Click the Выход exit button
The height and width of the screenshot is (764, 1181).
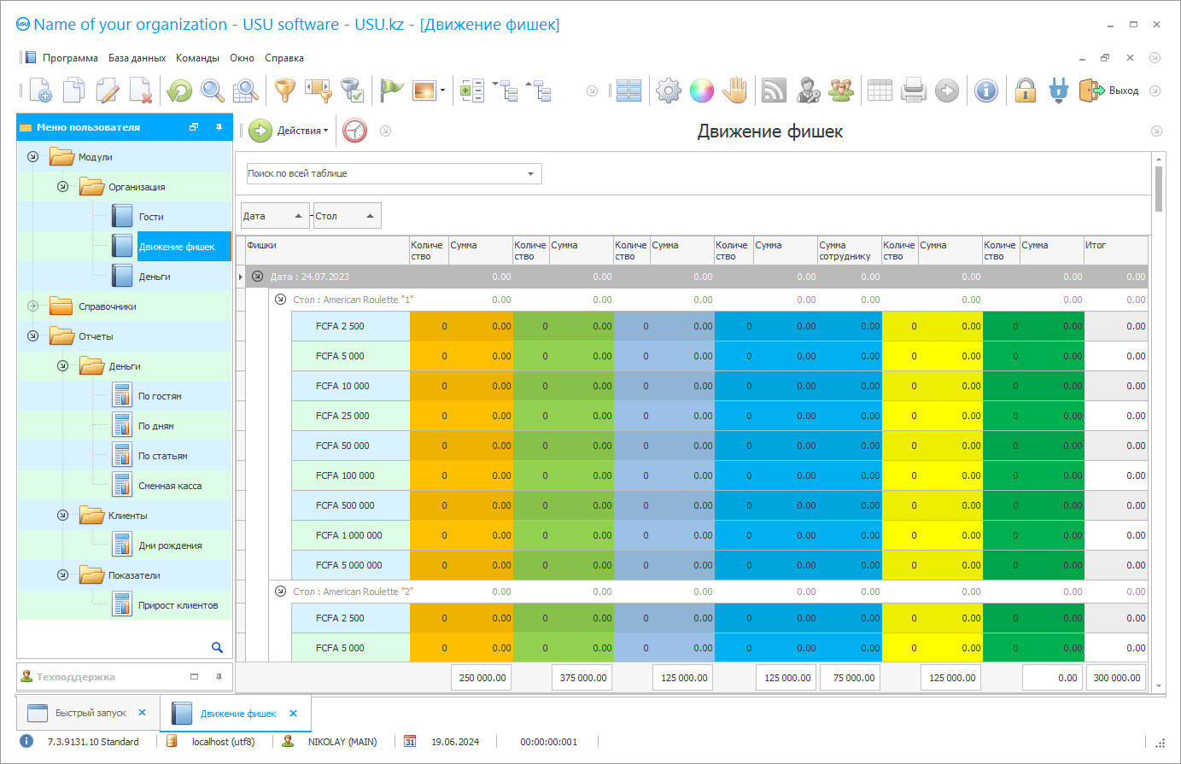click(x=1110, y=90)
